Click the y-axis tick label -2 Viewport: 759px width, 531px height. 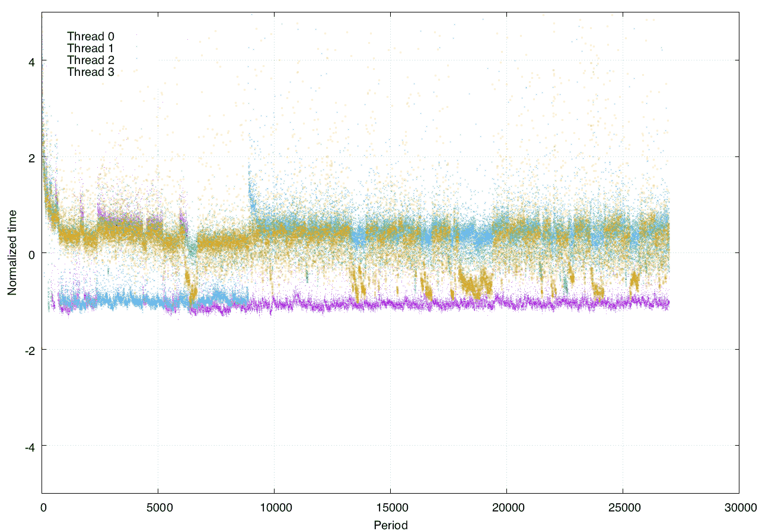tap(30, 350)
